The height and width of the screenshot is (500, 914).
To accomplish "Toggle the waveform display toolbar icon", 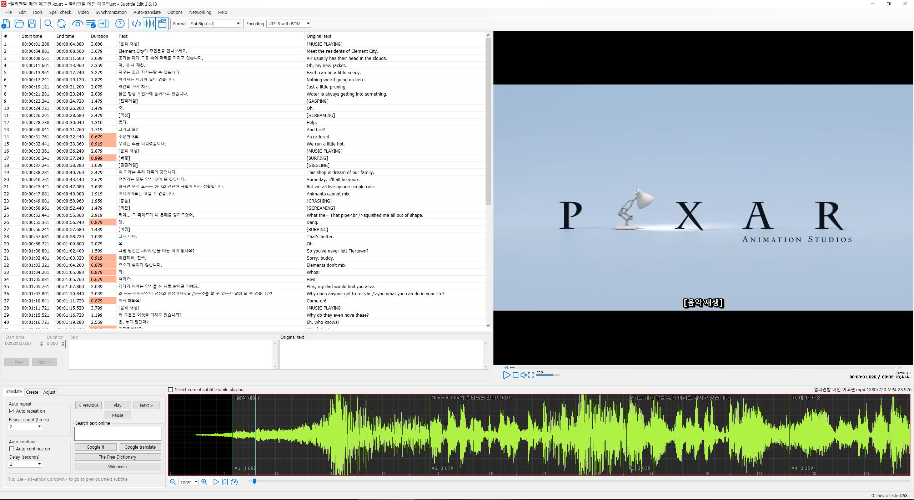I will [x=149, y=24].
